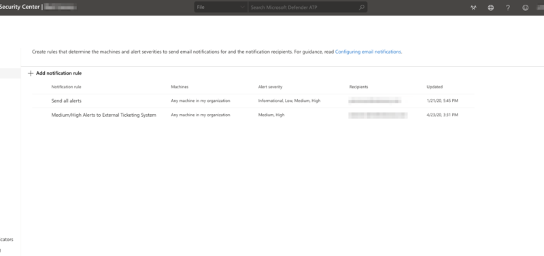
Task: Click the smiley feedback icon
Action: 525,7
